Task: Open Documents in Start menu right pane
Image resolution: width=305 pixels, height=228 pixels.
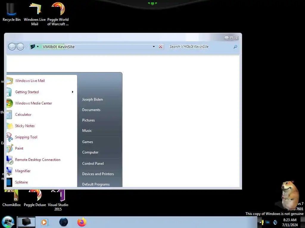Action: point(91,110)
